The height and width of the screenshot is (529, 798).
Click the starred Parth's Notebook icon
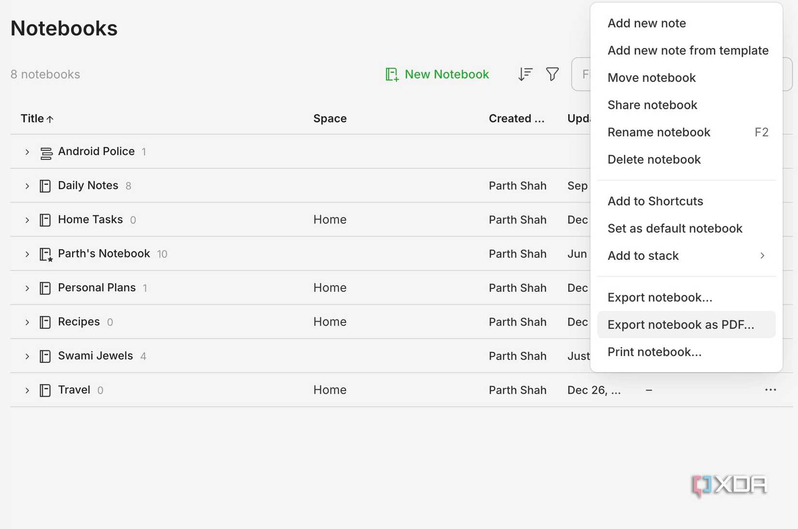coord(45,254)
